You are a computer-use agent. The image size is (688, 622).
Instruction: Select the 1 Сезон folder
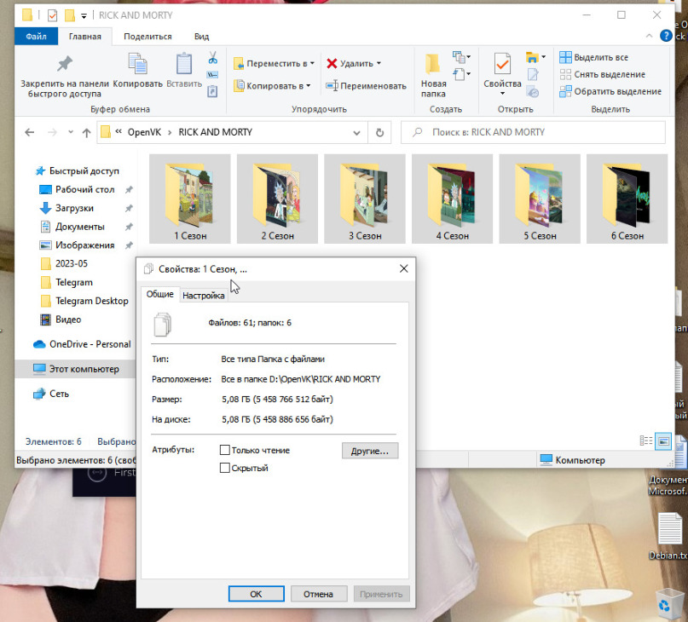(190, 199)
